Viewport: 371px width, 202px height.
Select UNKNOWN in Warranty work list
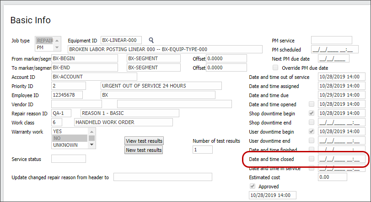pos(66,145)
